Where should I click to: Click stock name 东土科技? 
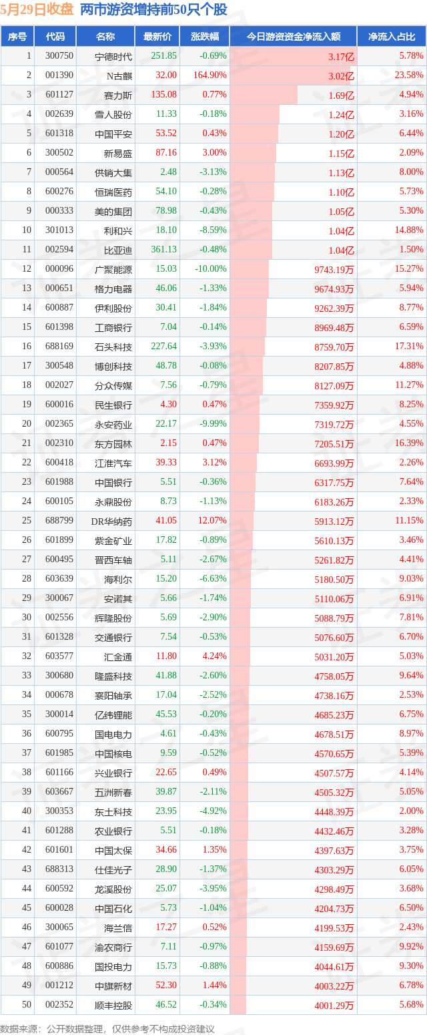pyautogui.click(x=113, y=811)
